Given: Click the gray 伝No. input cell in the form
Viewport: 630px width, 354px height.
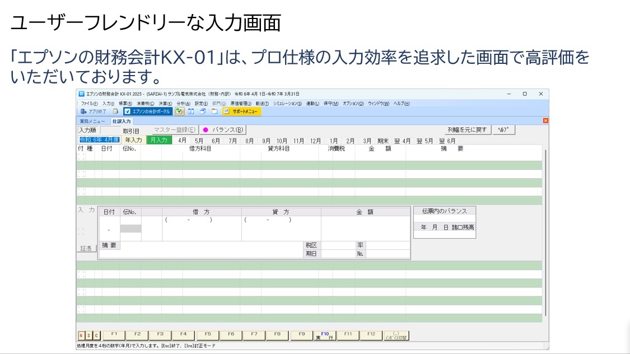Looking at the screenshot, I should (130, 228).
